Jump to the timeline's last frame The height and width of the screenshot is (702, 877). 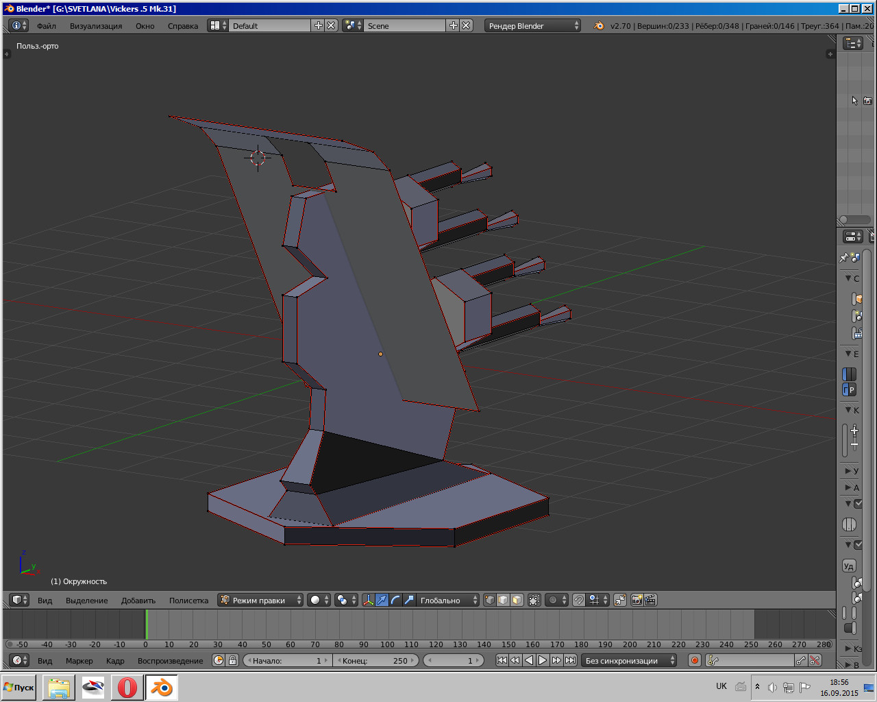(x=570, y=660)
